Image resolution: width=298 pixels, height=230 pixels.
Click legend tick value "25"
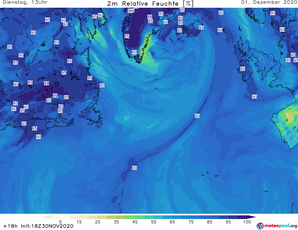[x=98, y=222]
